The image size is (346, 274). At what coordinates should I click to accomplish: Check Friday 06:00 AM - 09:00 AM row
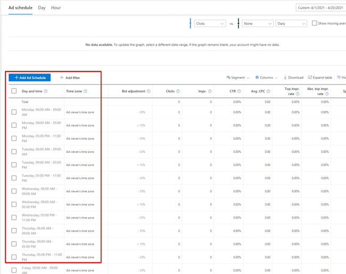(14, 270)
